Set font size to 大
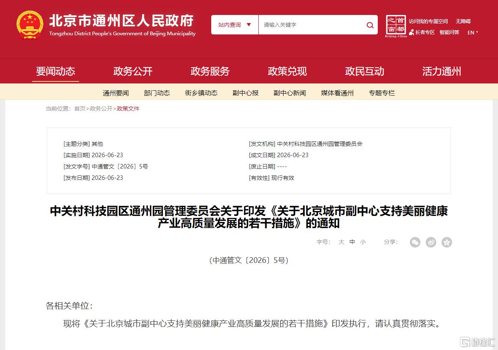Screen dimensions: 498x350 tap(341, 242)
